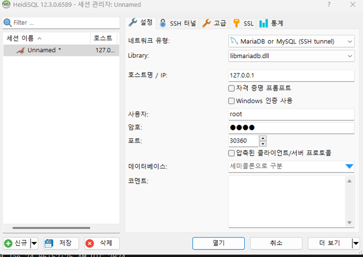Click the 네트워크 유형 label

tap(149, 41)
